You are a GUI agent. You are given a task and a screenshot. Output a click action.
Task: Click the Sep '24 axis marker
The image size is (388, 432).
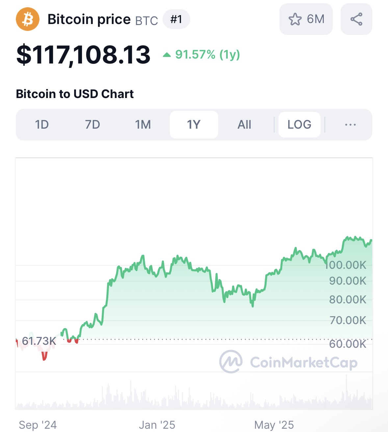coord(38,425)
